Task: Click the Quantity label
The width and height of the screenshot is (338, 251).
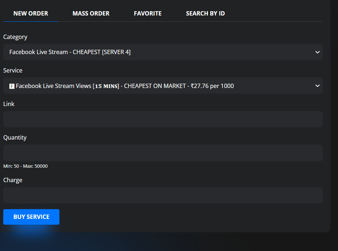Action: (15, 138)
